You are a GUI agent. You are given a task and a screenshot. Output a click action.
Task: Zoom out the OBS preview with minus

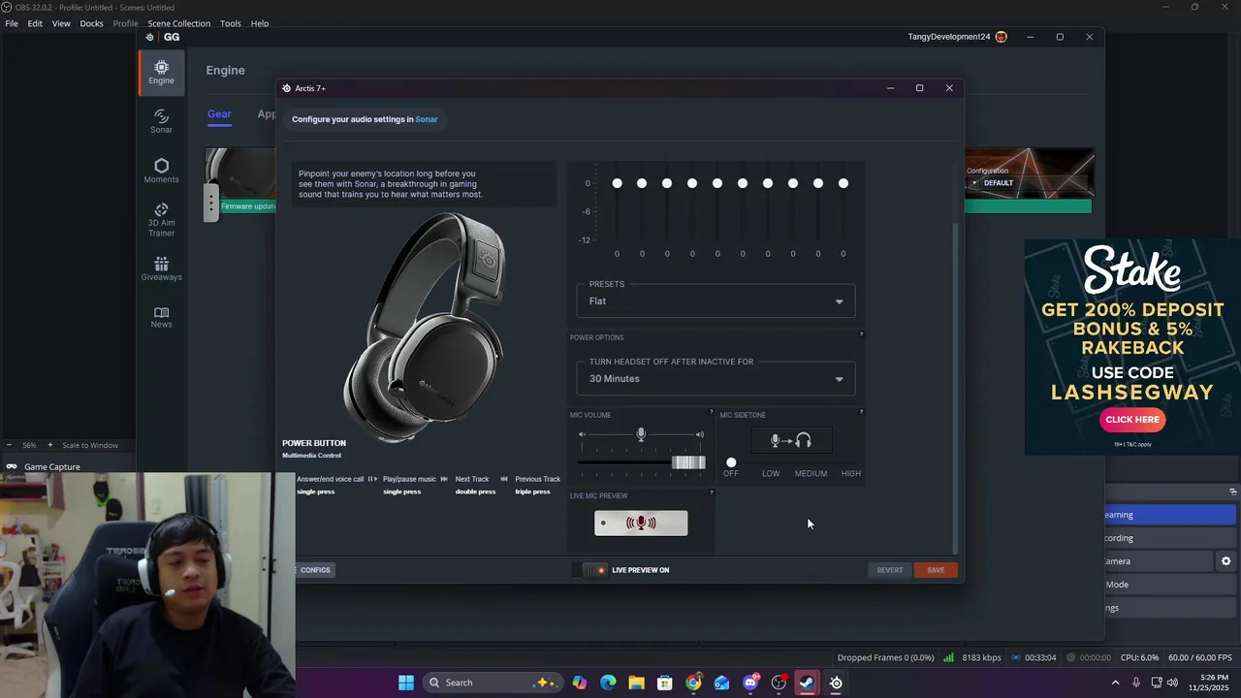(x=10, y=445)
